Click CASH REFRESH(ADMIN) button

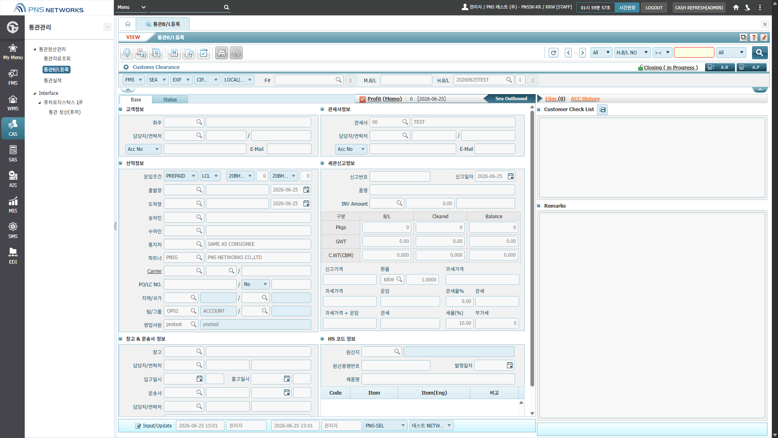[699, 8]
